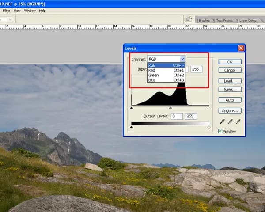265x212 pixels.
Task: Open the Help menu
Action: (x=42, y=10)
